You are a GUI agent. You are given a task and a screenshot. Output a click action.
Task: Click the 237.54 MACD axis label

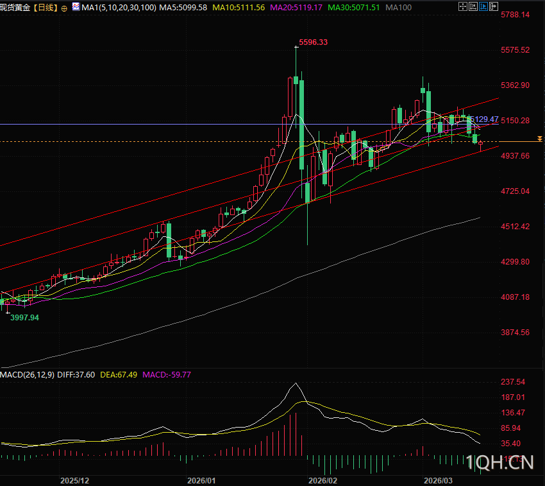[x=513, y=382]
